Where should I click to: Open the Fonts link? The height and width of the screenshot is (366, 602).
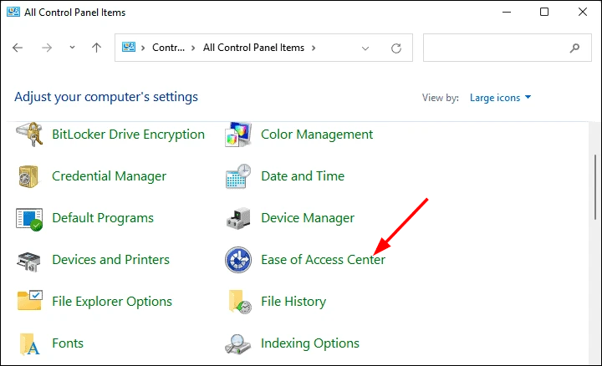click(68, 343)
